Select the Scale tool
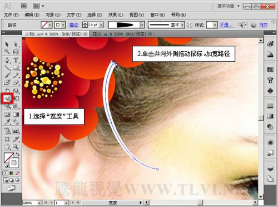This screenshot has height=207, width=278. pos(16,91)
